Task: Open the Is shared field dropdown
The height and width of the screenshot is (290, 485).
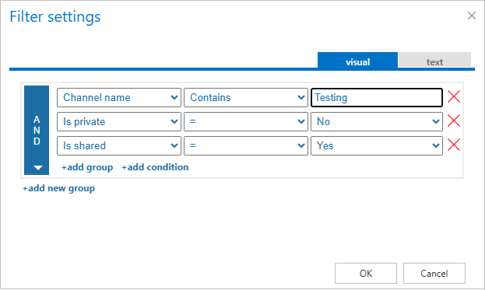Action: click(x=119, y=145)
